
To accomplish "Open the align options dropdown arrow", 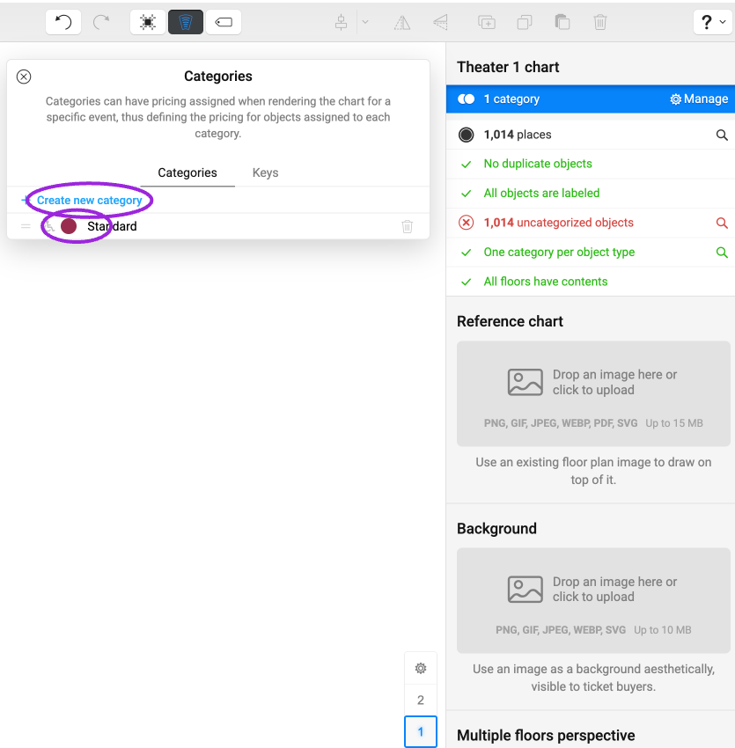I will (x=365, y=22).
